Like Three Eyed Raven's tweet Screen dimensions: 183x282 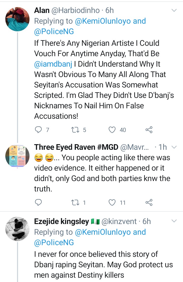coord(112,202)
